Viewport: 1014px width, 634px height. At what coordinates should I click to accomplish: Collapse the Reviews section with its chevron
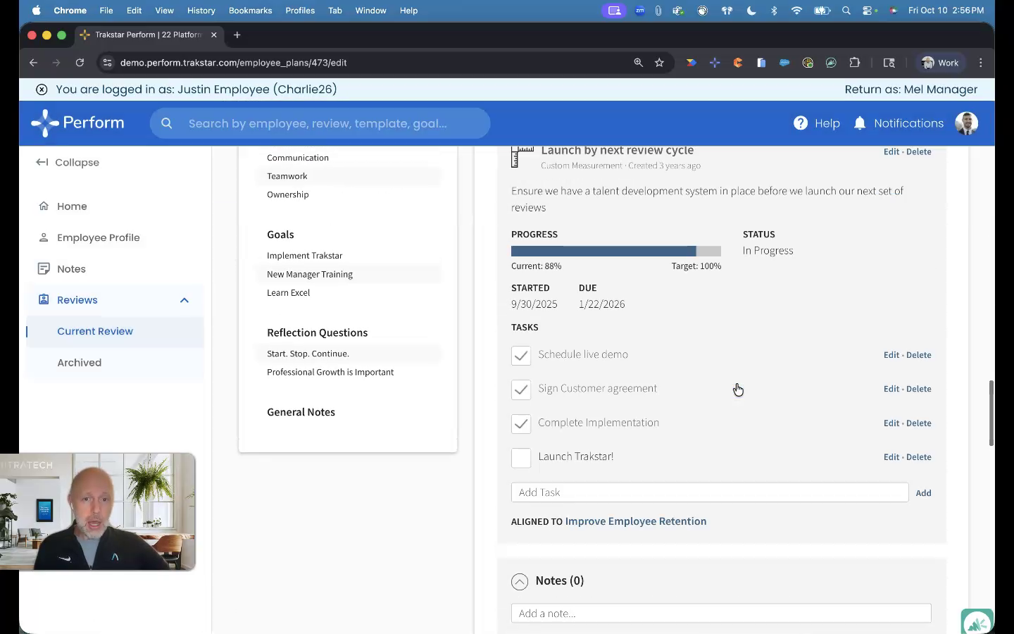pyautogui.click(x=184, y=300)
